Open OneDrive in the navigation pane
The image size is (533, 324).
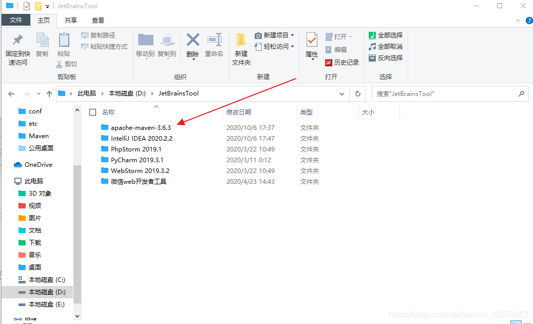coord(38,164)
